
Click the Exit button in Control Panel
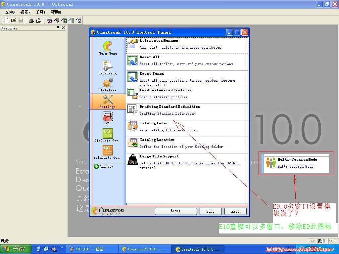235,211
